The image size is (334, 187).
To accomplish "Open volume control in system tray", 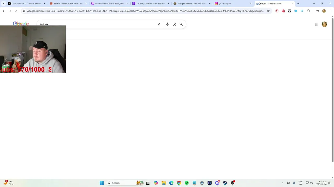I will click(x=311, y=183).
